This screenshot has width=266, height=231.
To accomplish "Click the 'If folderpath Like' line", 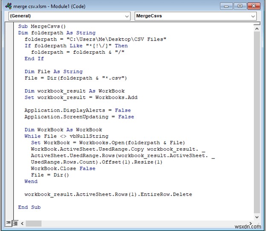I will (76, 46).
